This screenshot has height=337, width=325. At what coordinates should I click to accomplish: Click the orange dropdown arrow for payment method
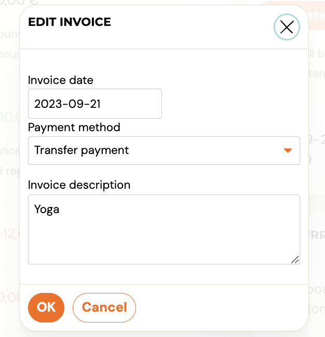(288, 150)
